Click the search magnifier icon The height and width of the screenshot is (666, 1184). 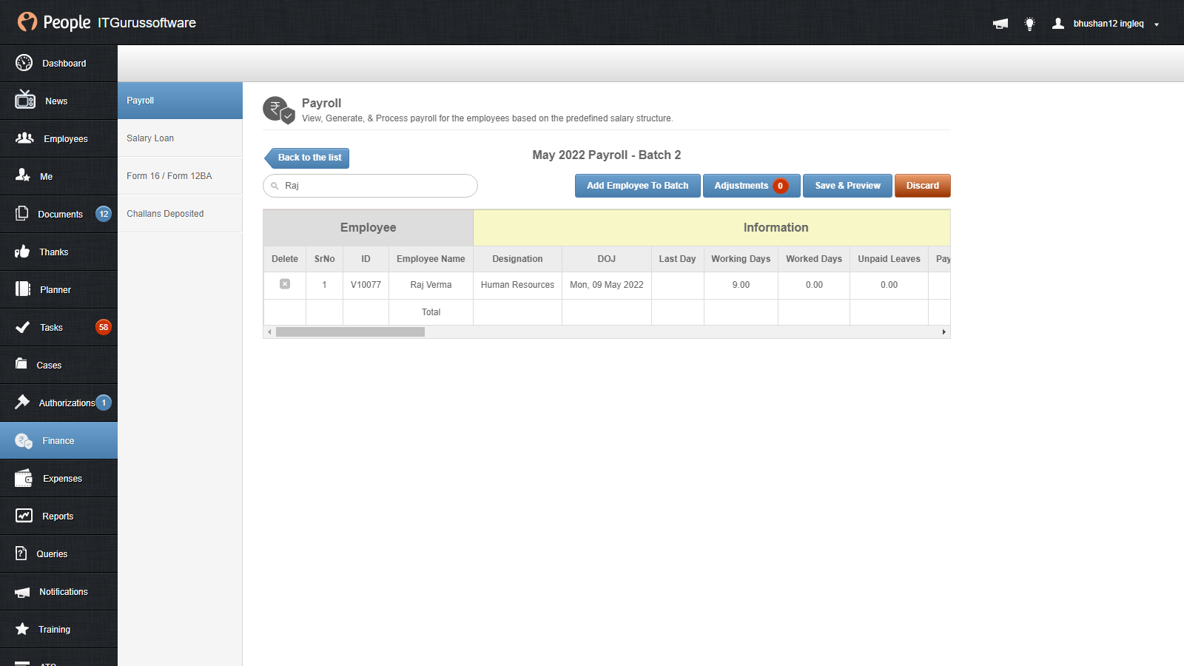point(275,186)
